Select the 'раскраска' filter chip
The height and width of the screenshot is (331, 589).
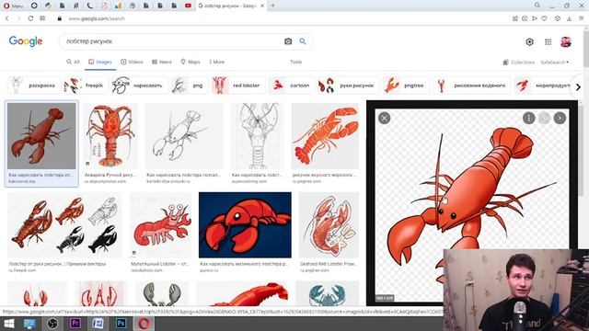pyautogui.click(x=34, y=86)
